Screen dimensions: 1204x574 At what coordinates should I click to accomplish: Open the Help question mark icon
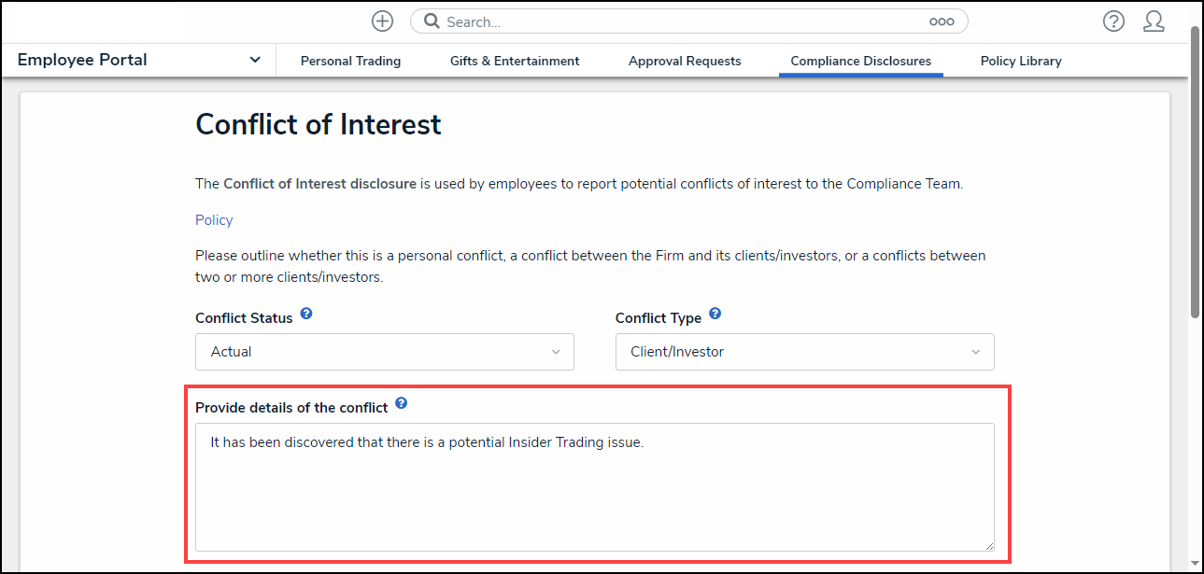1113,21
